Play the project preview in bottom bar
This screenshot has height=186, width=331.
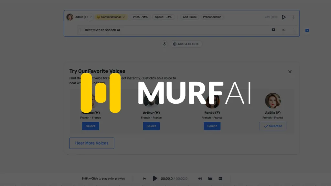[155, 179]
